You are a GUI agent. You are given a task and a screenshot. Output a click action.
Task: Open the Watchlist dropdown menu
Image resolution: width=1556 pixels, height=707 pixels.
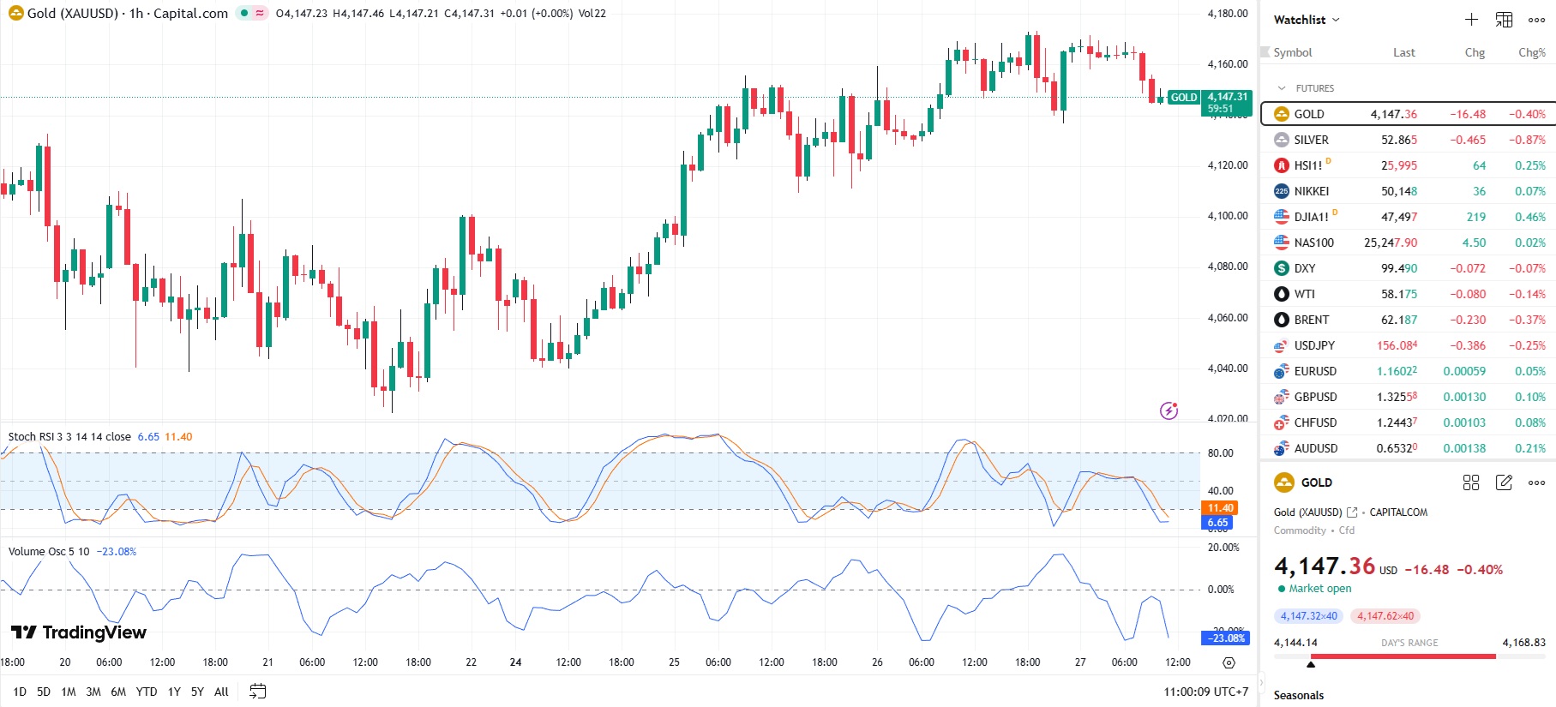point(1306,20)
